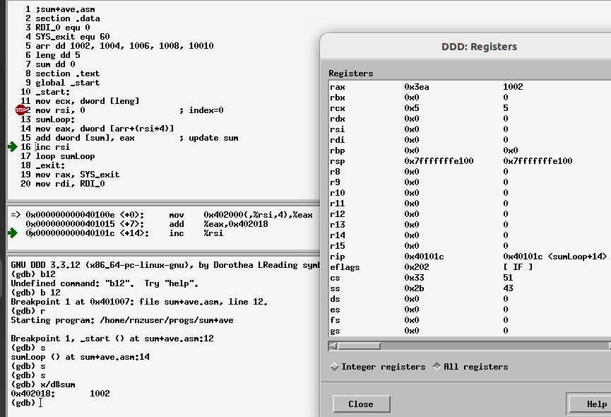
Task: Click the left scroll arrow of Registers list
Action: point(333,346)
